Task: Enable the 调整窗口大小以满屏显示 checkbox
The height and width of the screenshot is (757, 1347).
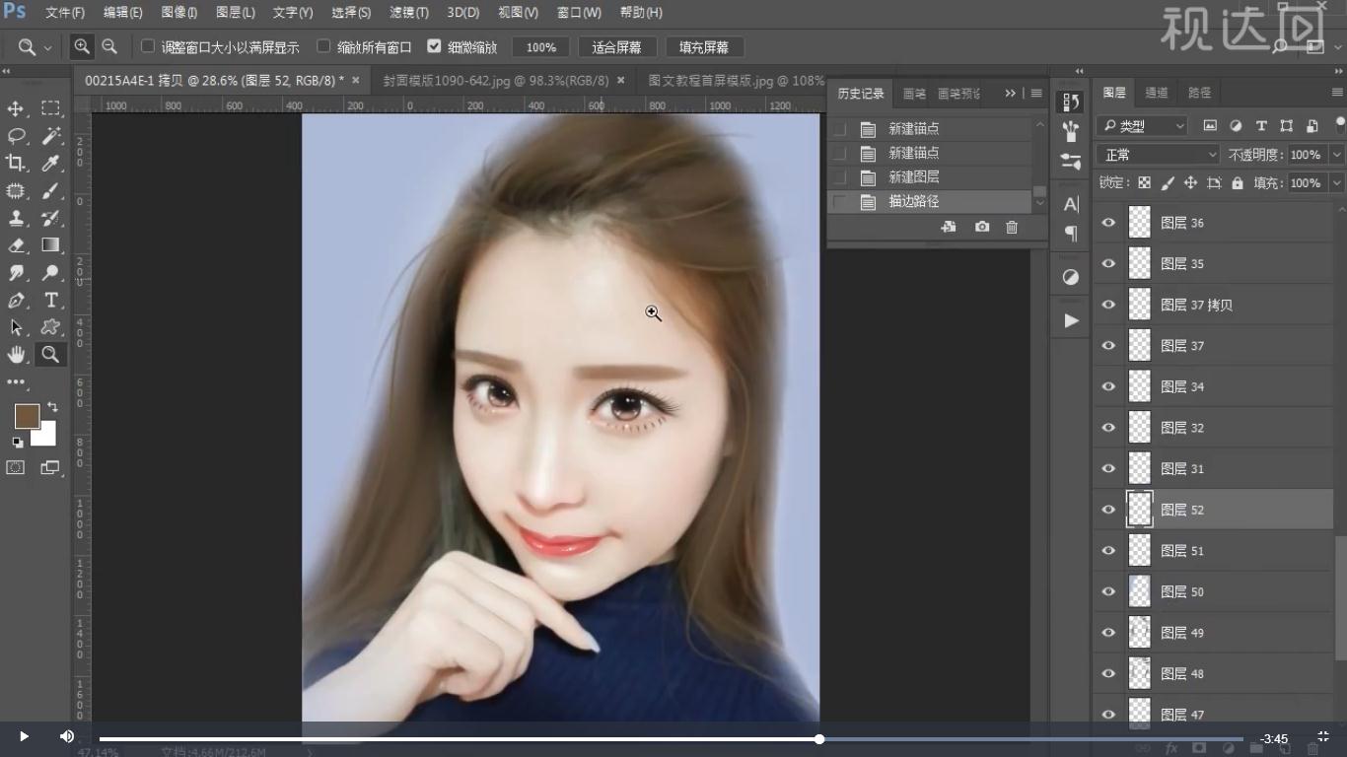Action: (148, 46)
